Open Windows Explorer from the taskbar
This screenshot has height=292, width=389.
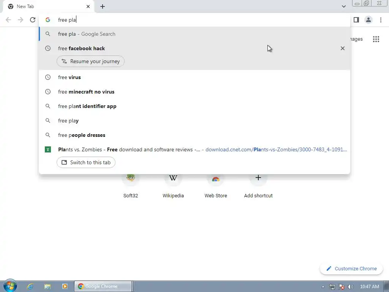coord(47,286)
